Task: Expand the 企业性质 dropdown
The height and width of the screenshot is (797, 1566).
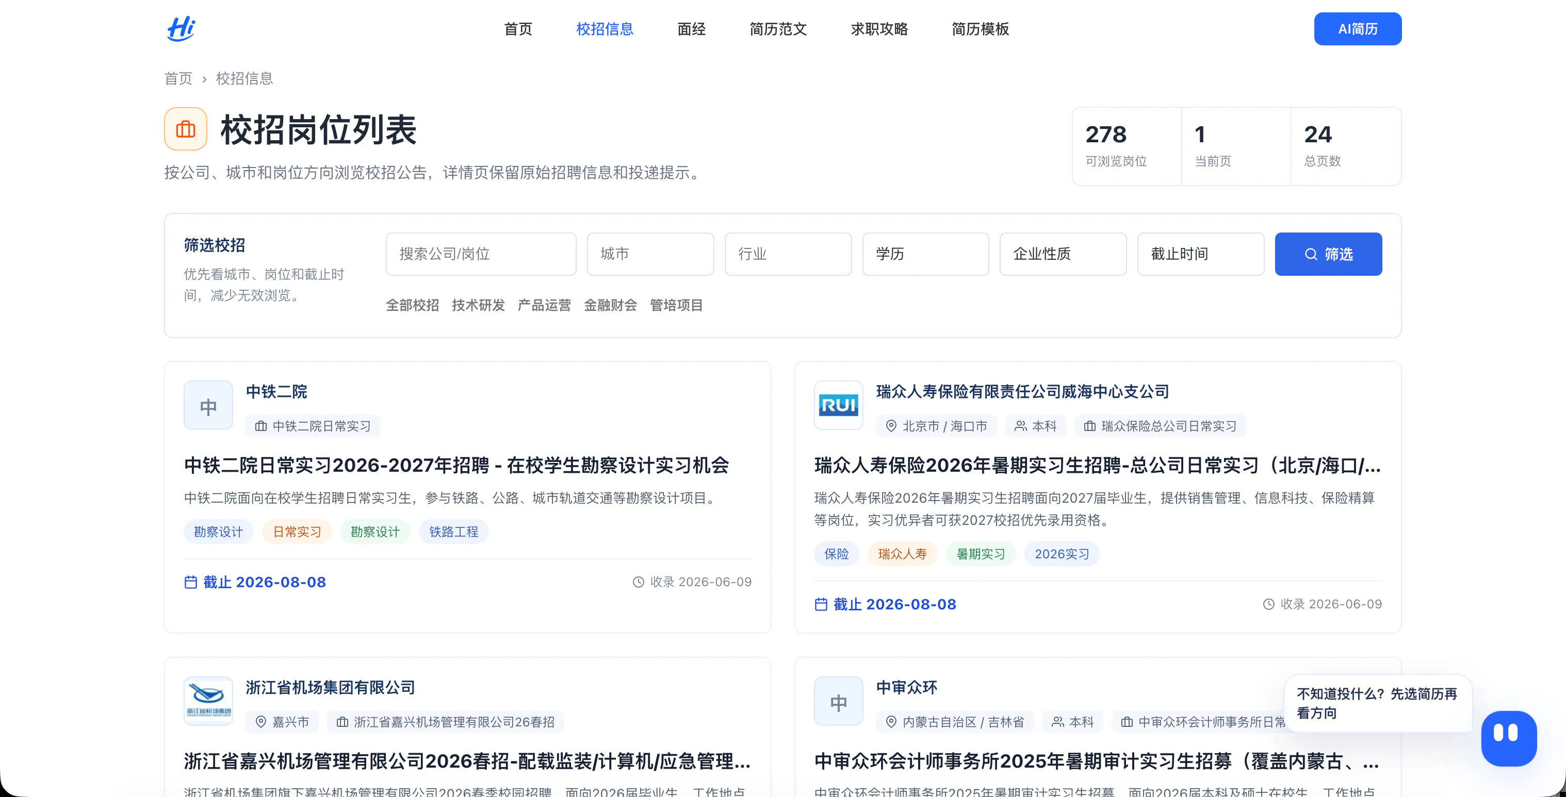Action: click(x=1063, y=254)
